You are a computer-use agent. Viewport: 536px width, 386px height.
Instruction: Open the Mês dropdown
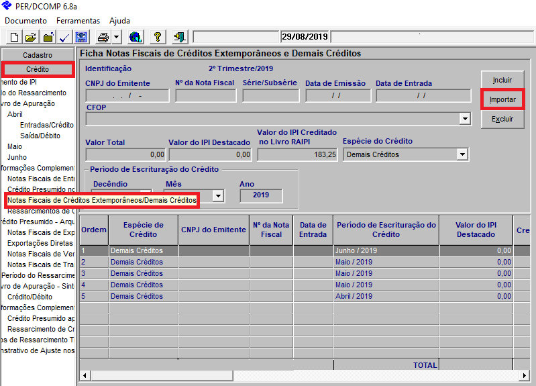(x=217, y=196)
